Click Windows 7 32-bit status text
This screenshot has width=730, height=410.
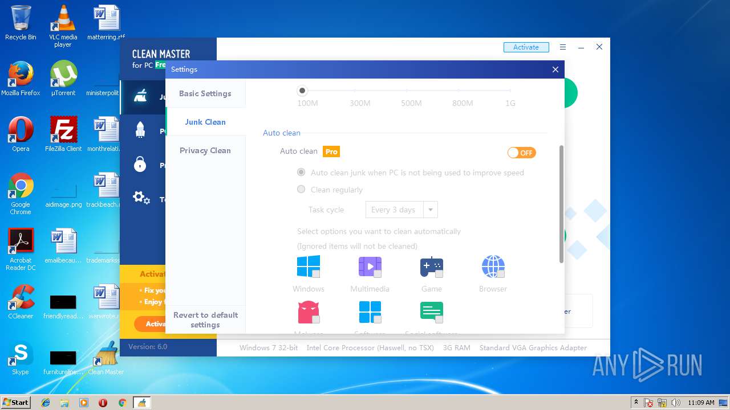tap(269, 347)
